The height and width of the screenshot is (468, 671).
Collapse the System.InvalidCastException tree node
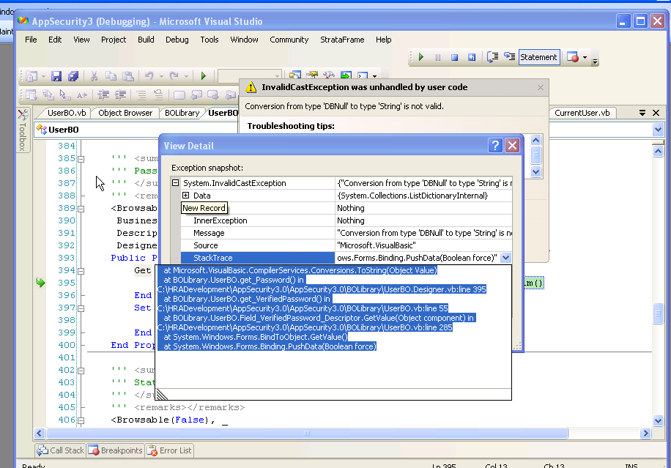coord(176,183)
